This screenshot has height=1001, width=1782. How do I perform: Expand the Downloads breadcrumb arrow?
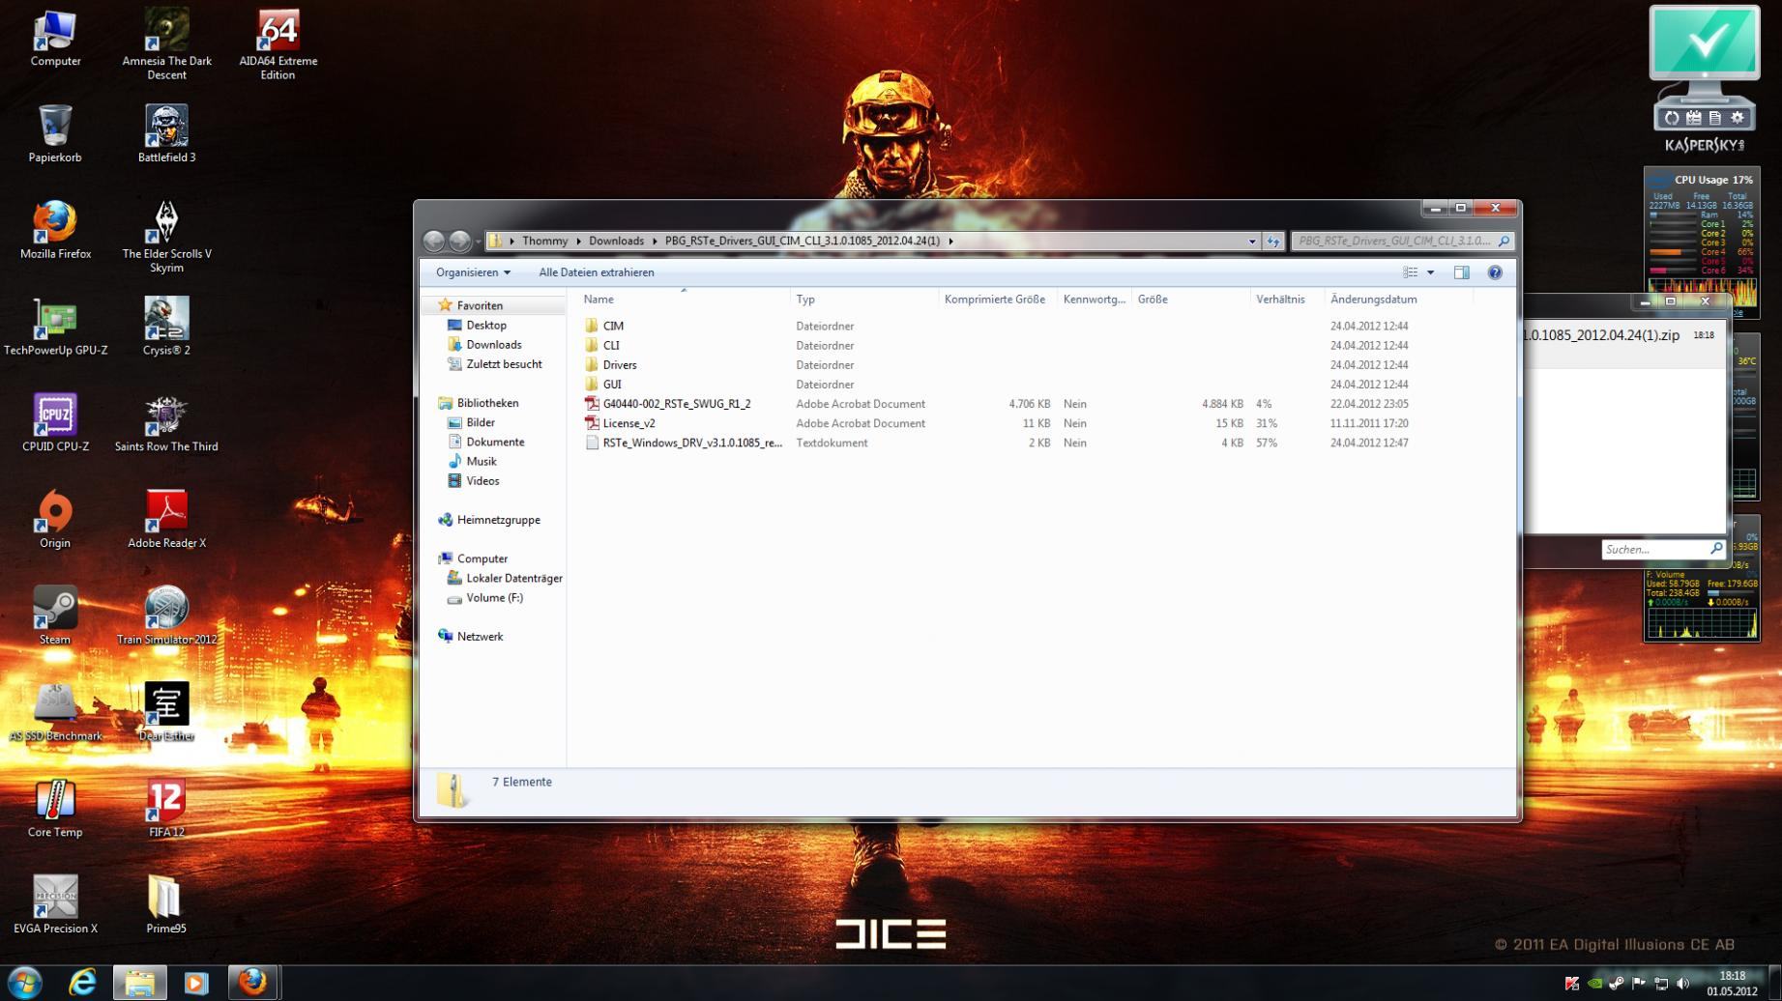655,241
